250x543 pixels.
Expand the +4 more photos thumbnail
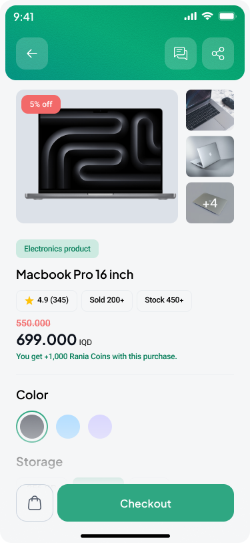click(210, 203)
